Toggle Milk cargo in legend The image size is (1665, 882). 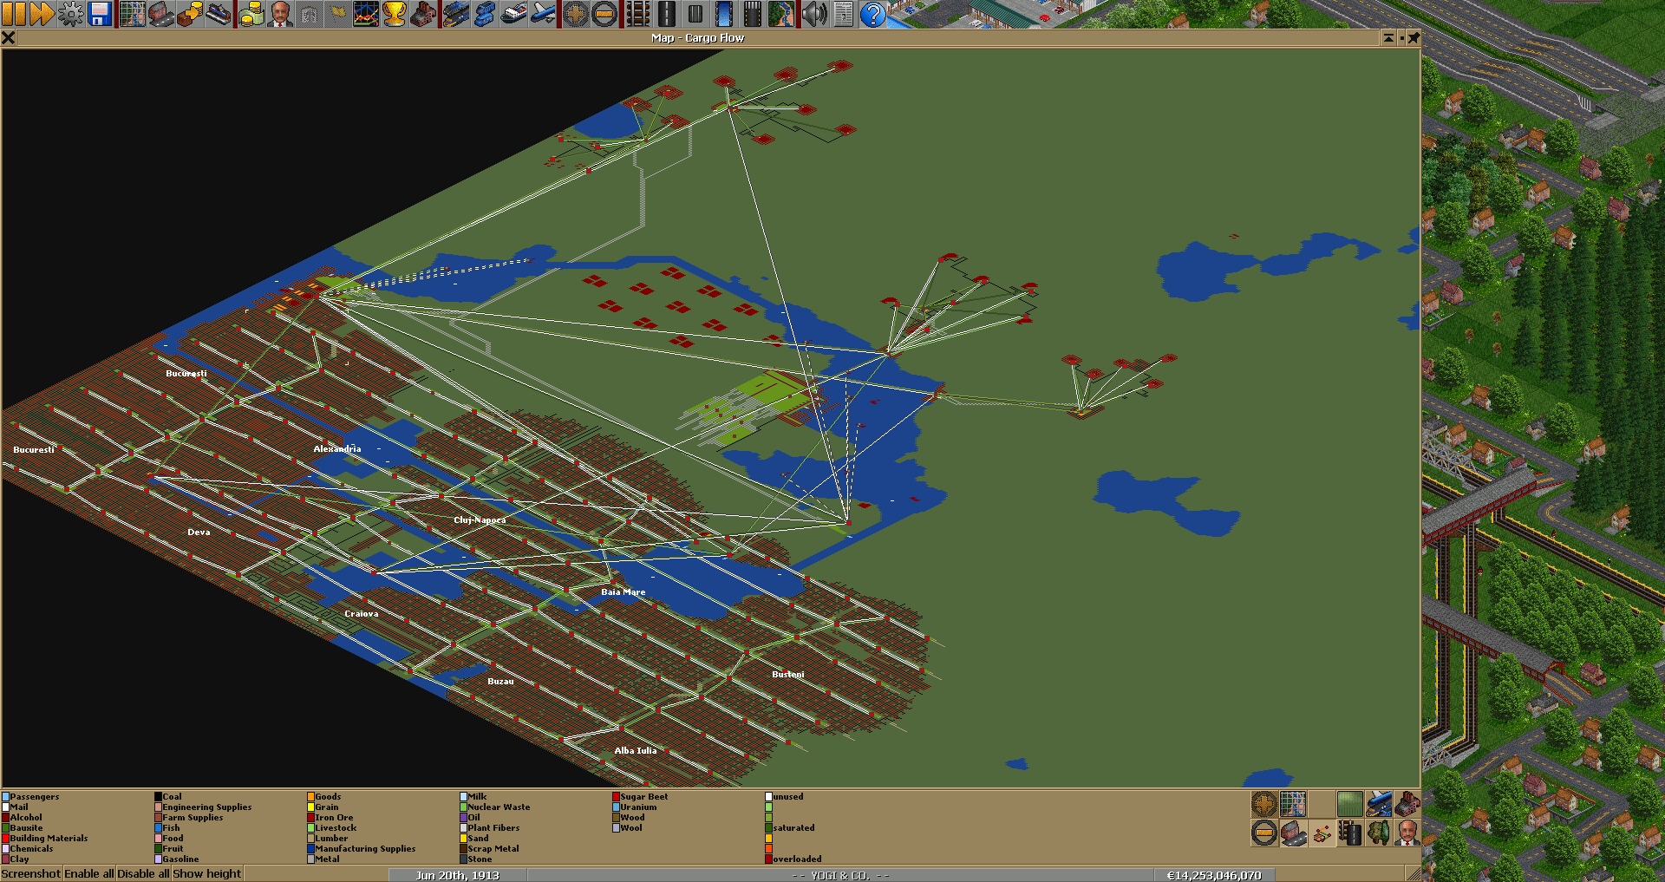473,796
